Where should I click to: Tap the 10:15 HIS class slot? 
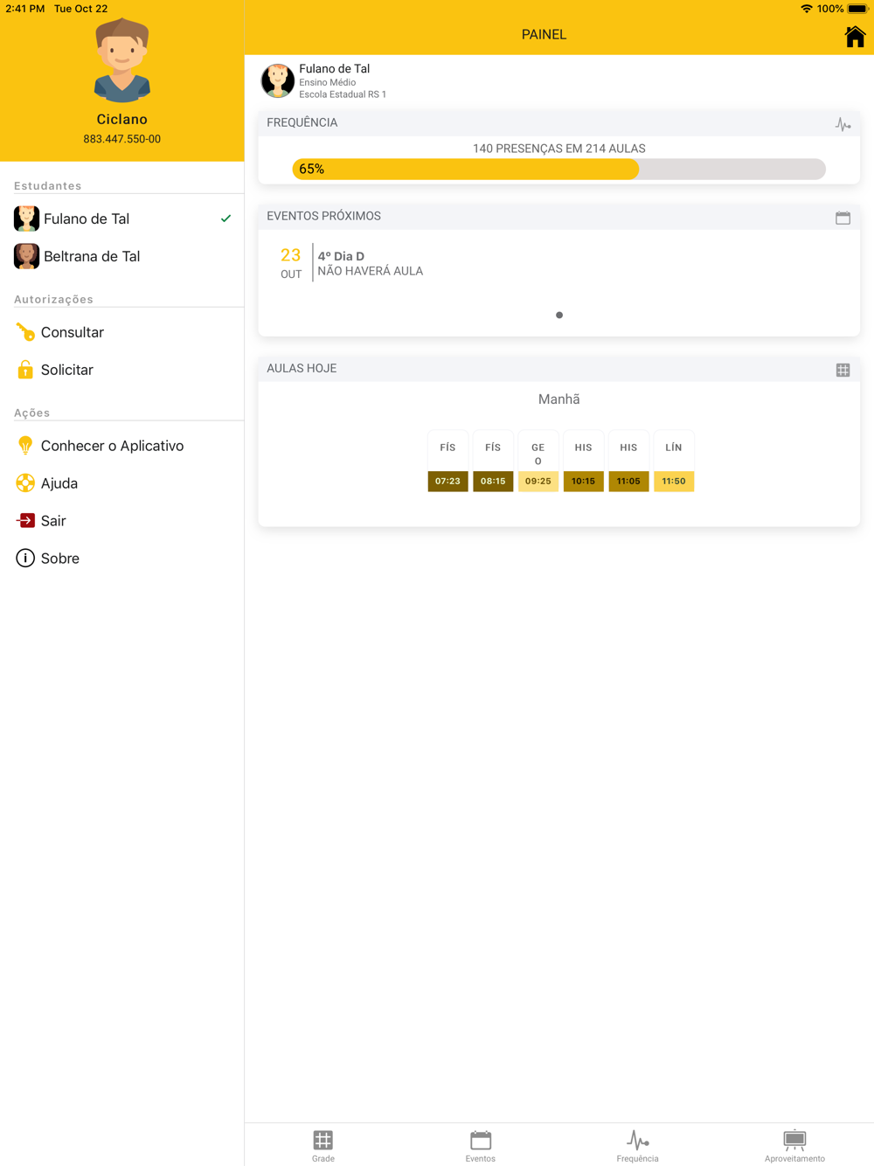(x=583, y=462)
